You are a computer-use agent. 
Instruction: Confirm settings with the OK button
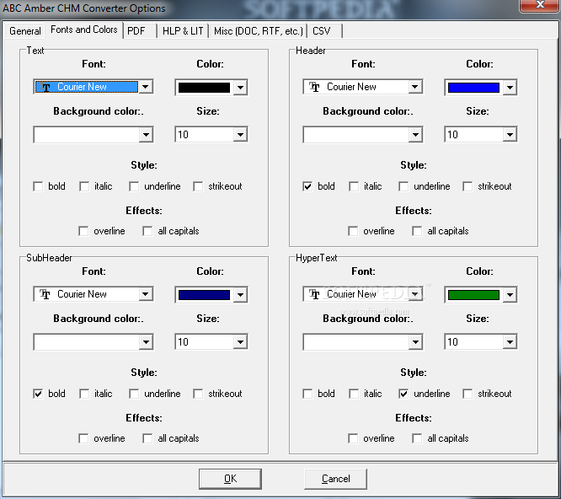tap(231, 479)
